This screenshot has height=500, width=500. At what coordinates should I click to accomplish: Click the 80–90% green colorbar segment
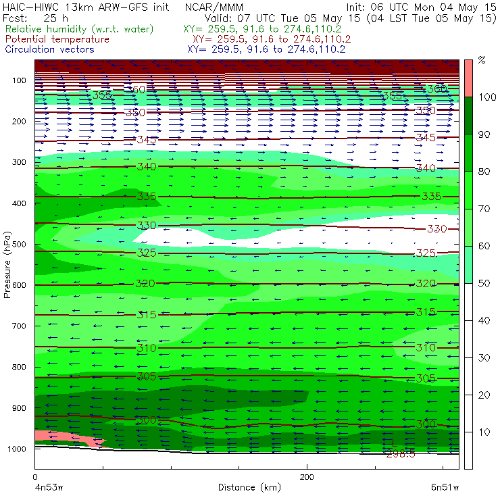[x=468, y=153]
